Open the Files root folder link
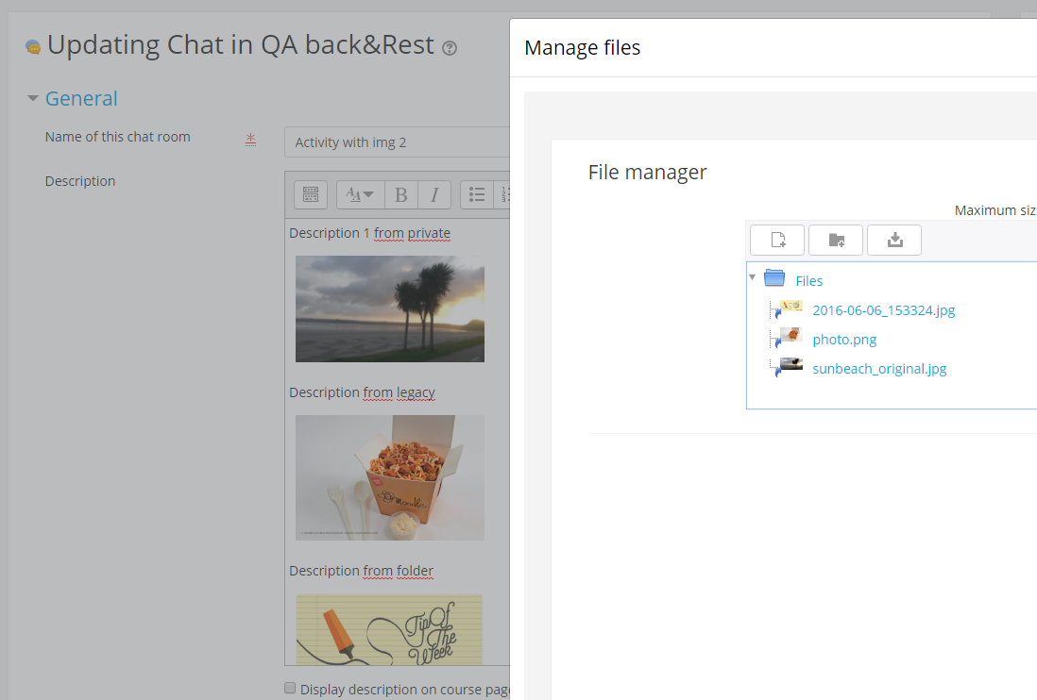This screenshot has width=1037, height=700. 808,281
